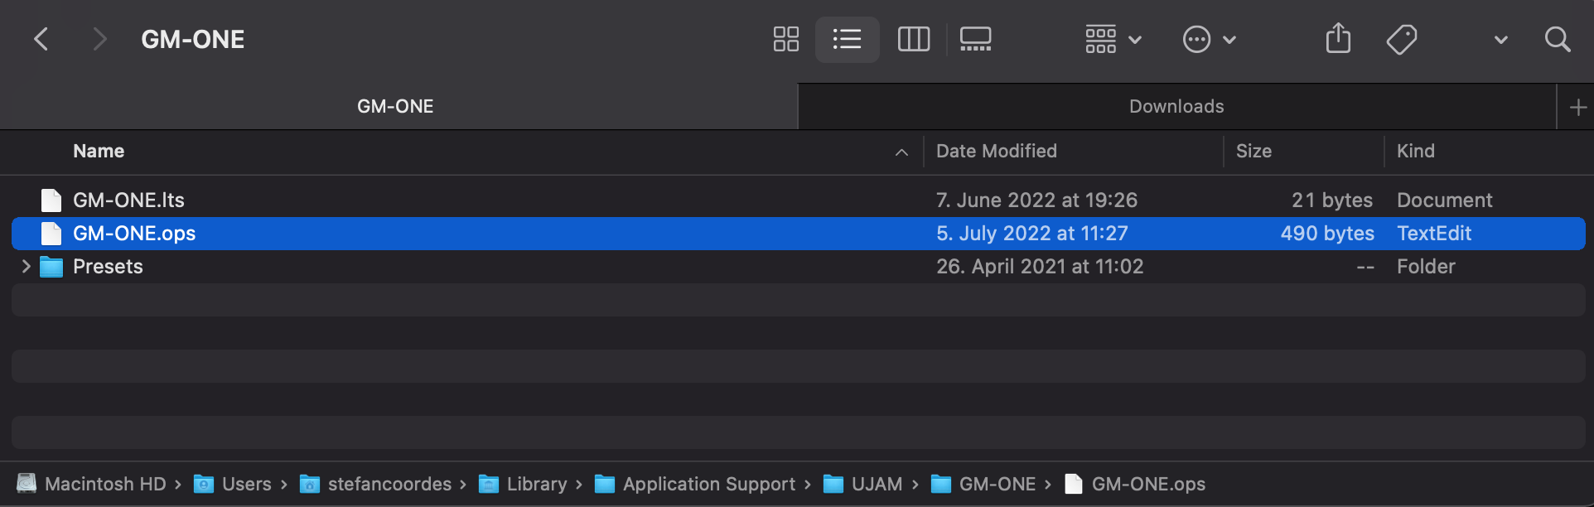Screen dimensions: 1594x507
Task: Click the stefancoordes home folder icon
Action: (x=310, y=484)
